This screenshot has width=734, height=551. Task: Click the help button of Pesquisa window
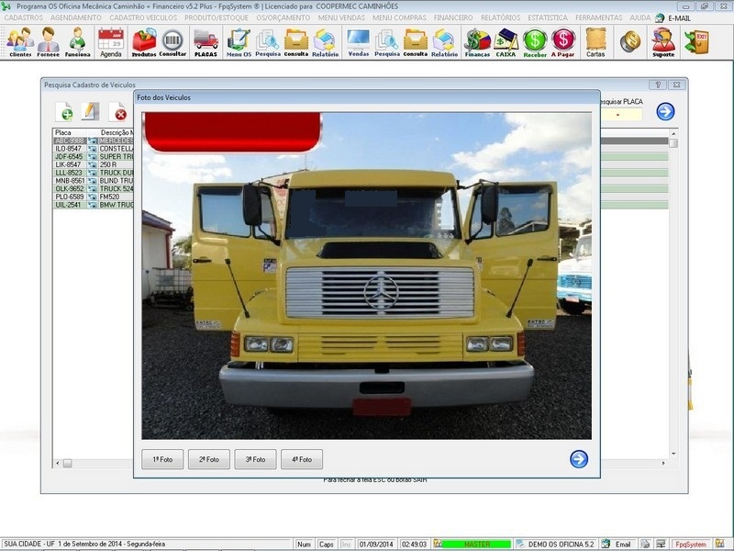click(658, 84)
